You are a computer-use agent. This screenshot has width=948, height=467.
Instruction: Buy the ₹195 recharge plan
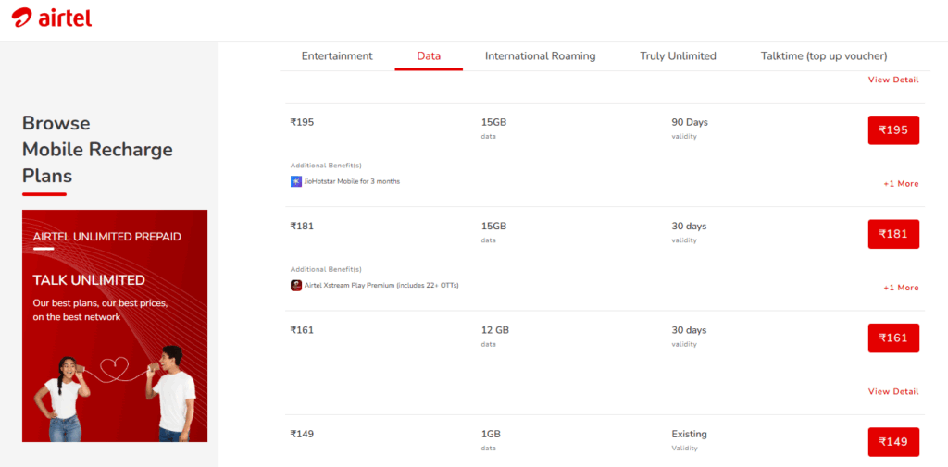click(x=893, y=130)
